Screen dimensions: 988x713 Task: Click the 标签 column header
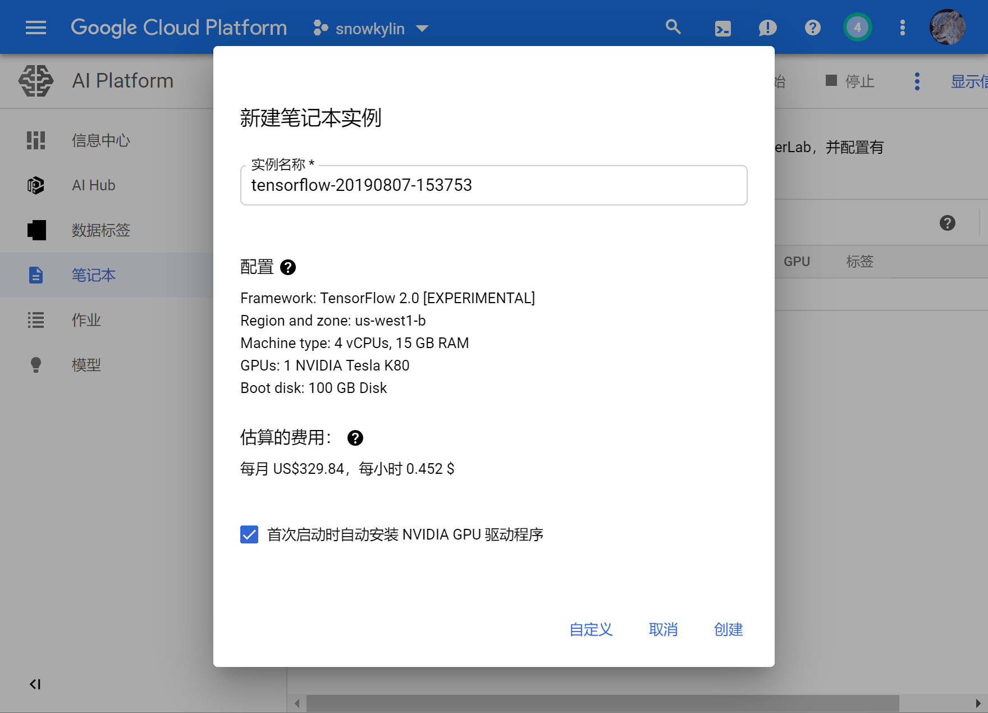tap(860, 262)
